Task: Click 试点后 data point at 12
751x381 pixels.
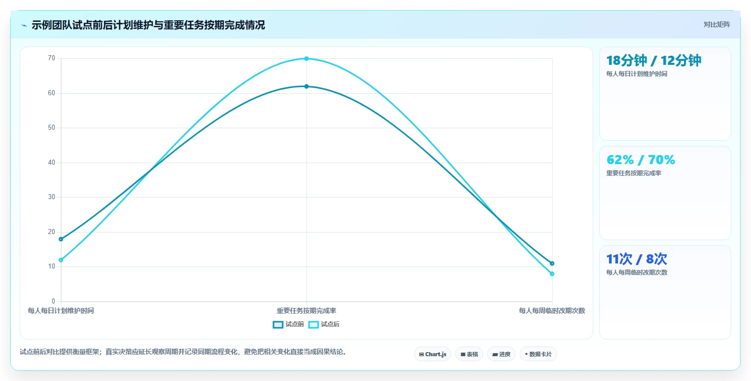Action: 61,260
